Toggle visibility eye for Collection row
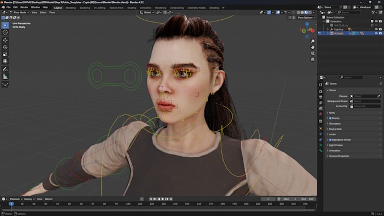Viewport: 384px width, 216px height. pos(376,21)
